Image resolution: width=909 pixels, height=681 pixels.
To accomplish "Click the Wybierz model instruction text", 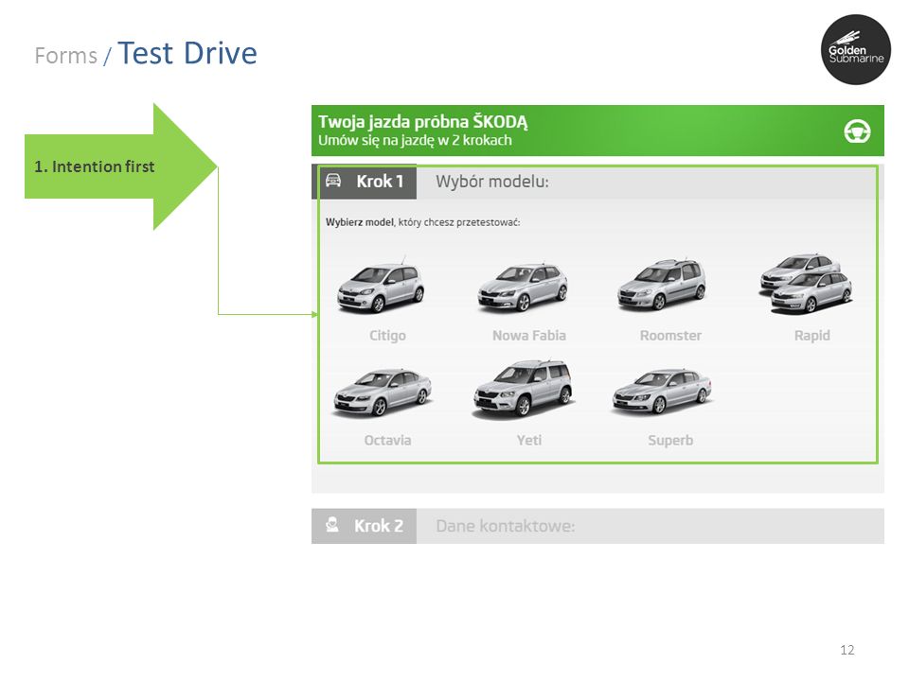I will [x=422, y=222].
